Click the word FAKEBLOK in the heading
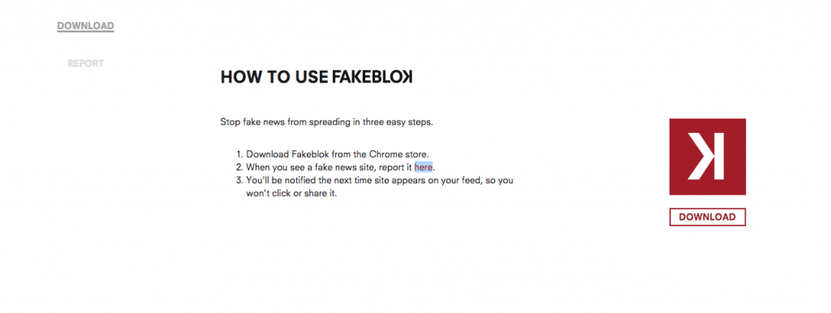Image resolution: width=831 pixels, height=313 pixels. [x=372, y=77]
